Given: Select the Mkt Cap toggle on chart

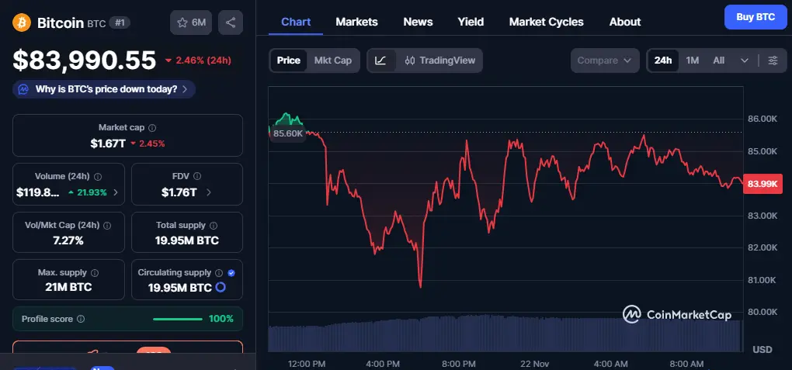Looking at the screenshot, I should tap(333, 61).
